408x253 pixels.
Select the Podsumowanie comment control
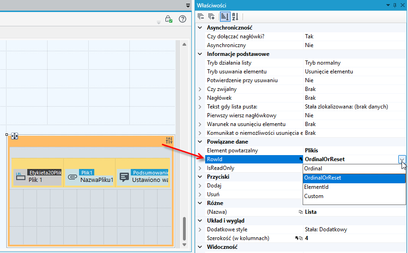click(143, 177)
